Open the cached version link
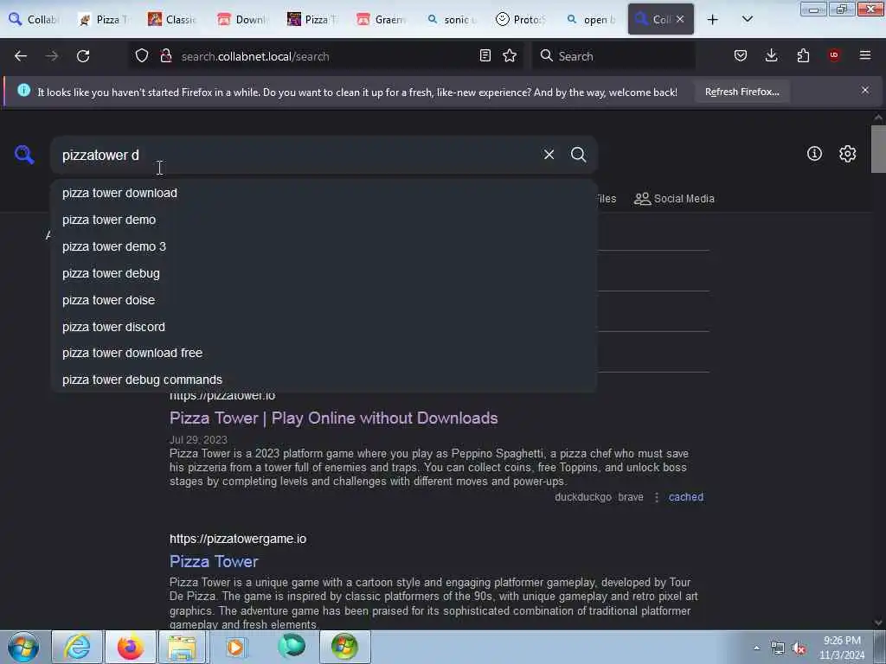The width and height of the screenshot is (886, 664). 686,497
